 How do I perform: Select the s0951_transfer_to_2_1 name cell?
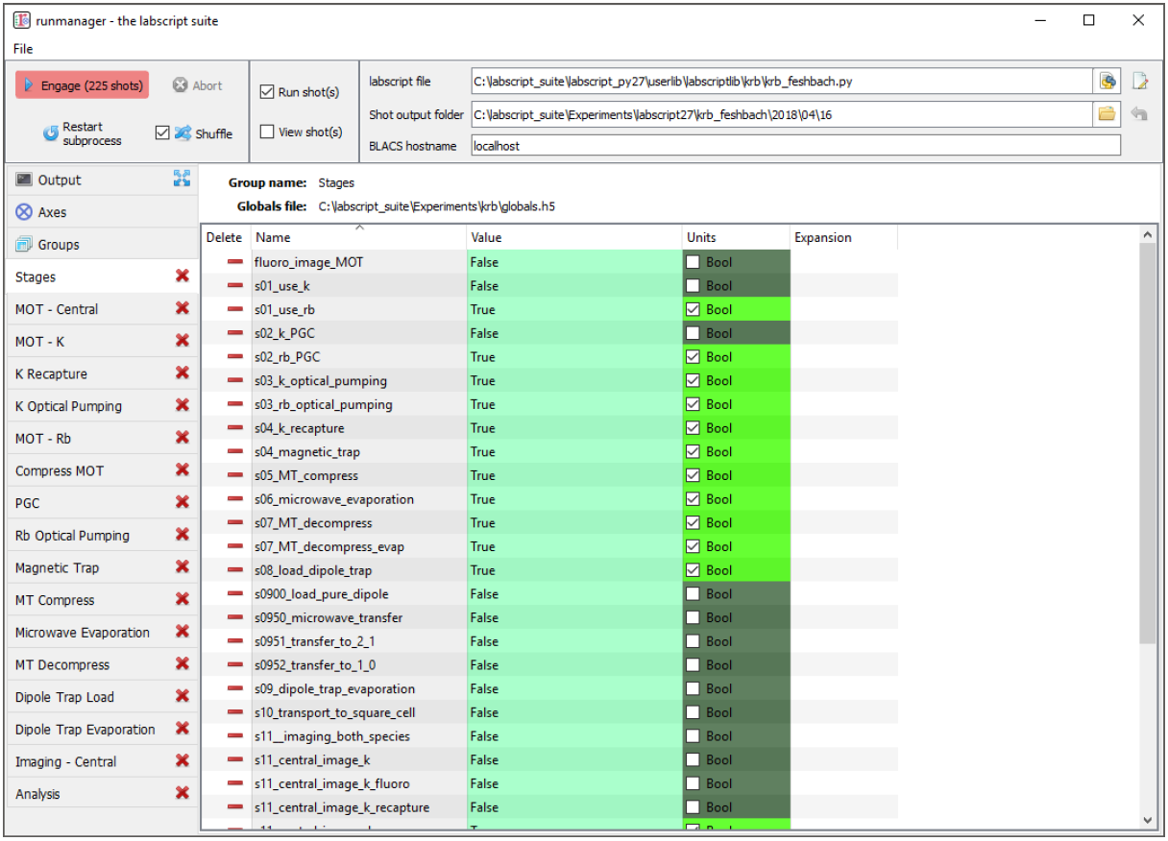coord(359,641)
